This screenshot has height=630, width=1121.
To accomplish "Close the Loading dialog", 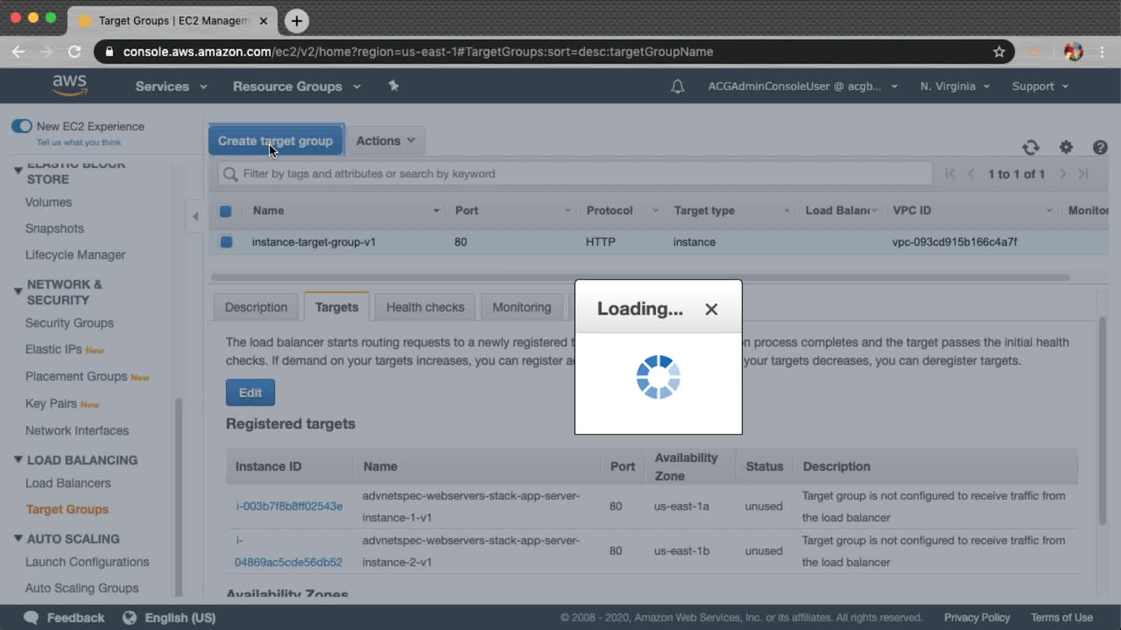I will tap(711, 309).
